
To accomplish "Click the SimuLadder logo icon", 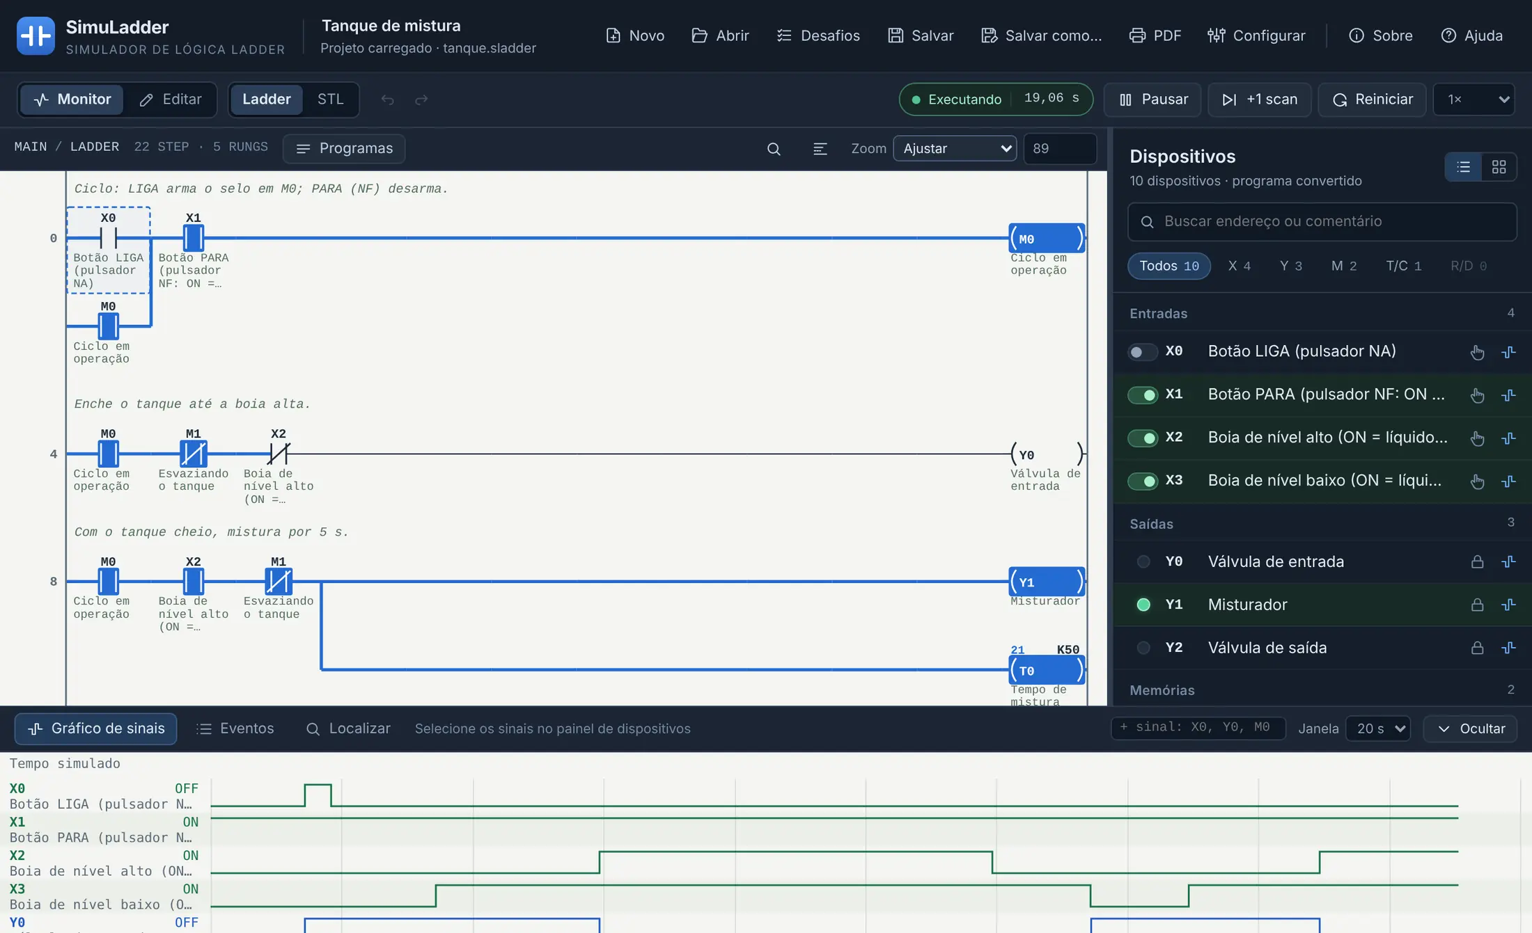I will [x=36, y=35].
